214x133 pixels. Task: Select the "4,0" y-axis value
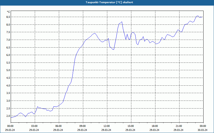8,85
